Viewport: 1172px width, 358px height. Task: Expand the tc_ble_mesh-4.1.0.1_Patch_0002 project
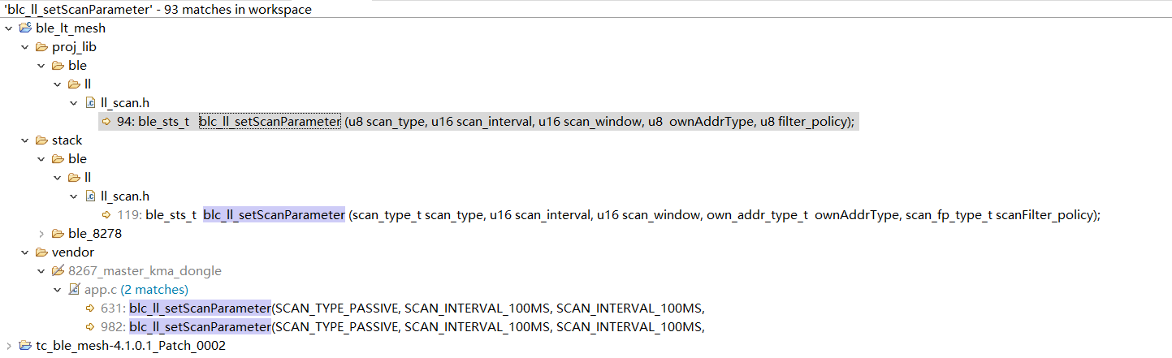coord(8,346)
